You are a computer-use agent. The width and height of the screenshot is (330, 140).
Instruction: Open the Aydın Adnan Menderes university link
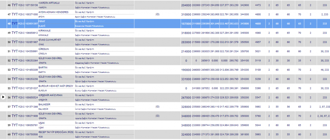(x=54, y=12)
